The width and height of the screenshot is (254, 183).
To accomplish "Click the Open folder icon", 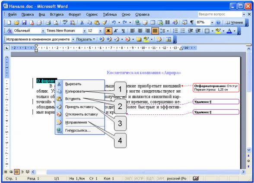I will point(16,22).
